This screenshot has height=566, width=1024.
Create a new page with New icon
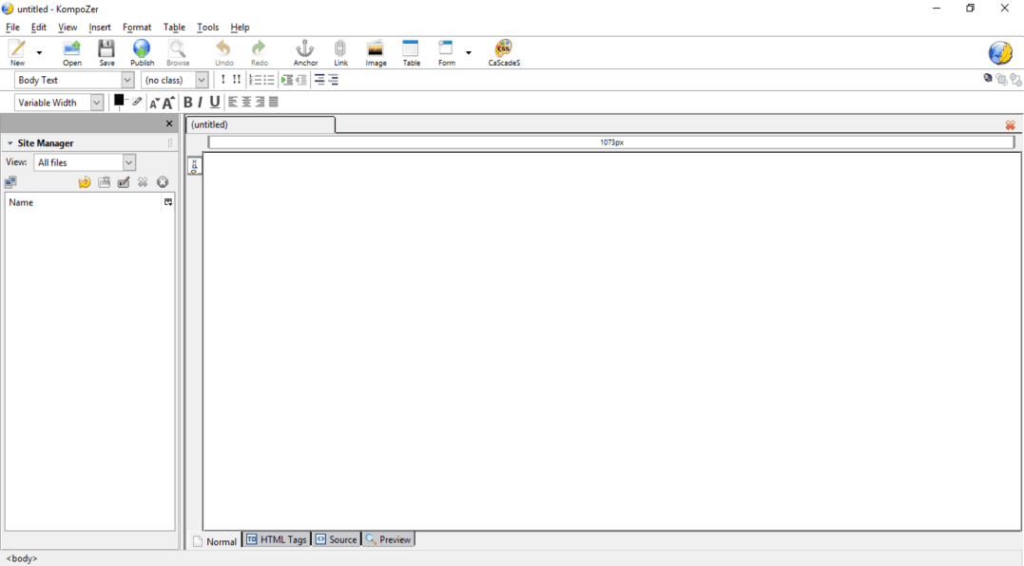click(x=18, y=52)
